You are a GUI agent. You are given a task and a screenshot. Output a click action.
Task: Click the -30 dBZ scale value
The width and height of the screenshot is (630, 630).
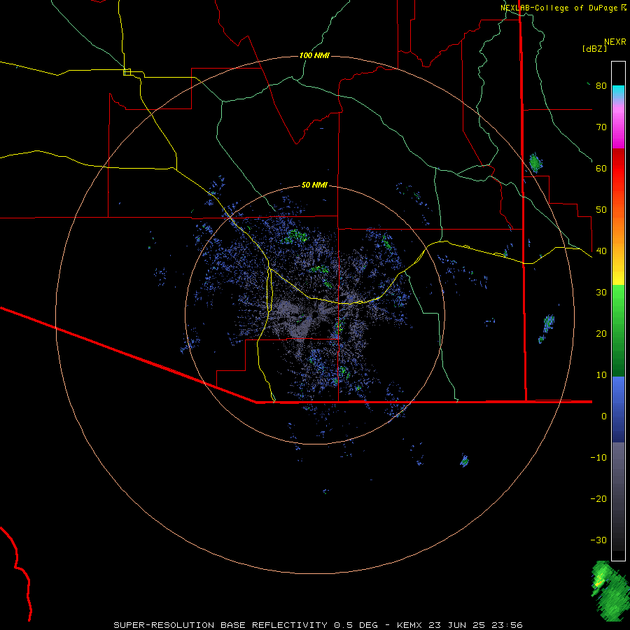click(x=598, y=540)
